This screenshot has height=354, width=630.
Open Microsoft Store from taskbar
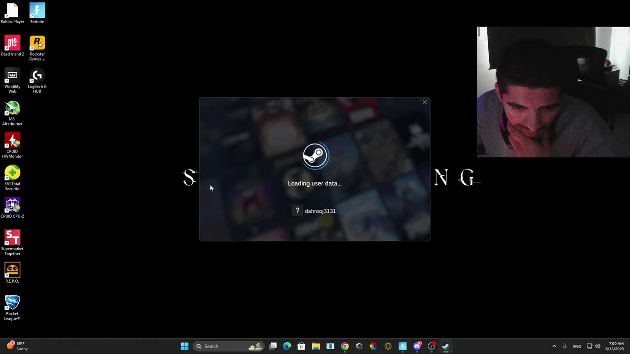pos(302,346)
